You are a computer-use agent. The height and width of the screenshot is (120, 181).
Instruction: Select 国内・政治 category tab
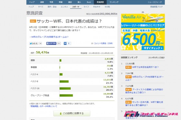point(52,7)
